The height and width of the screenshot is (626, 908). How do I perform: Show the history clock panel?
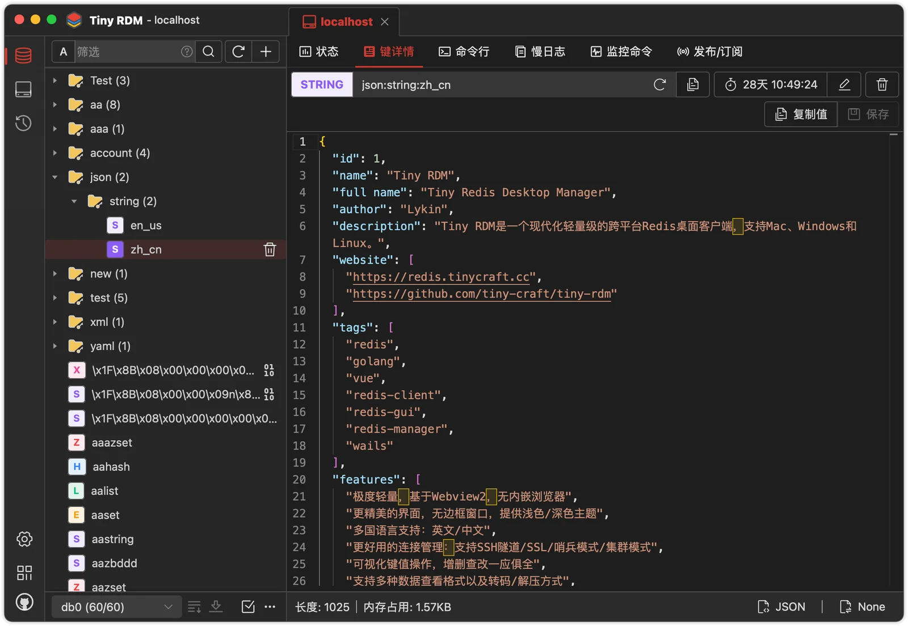(x=23, y=123)
